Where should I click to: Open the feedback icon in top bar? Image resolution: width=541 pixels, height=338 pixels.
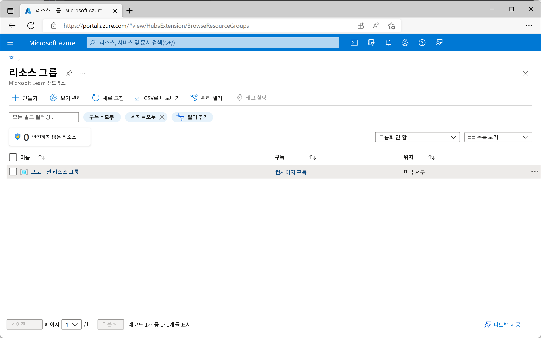coord(439,43)
